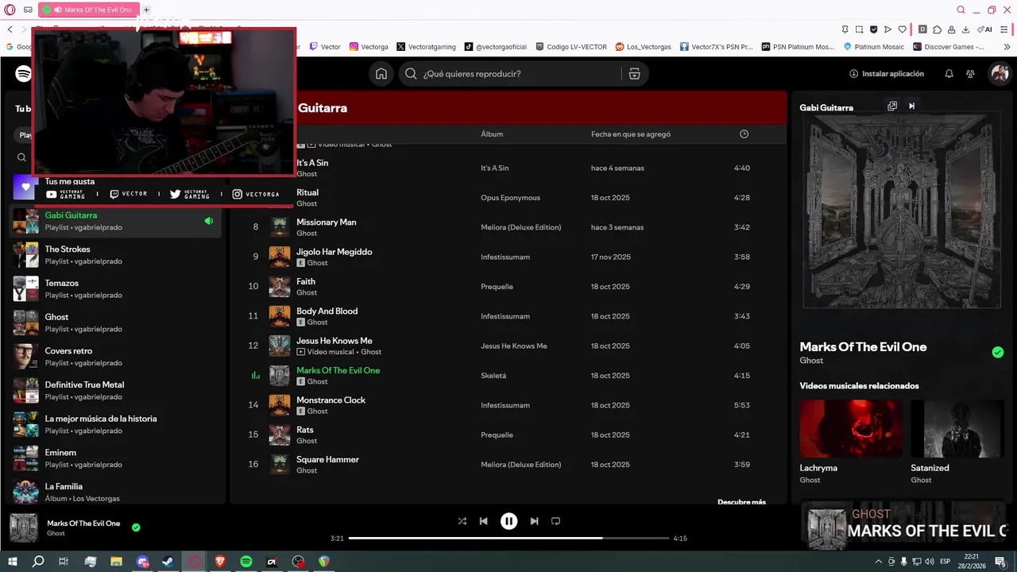
Task: Select the Body And Blood track
Action: point(508,316)
